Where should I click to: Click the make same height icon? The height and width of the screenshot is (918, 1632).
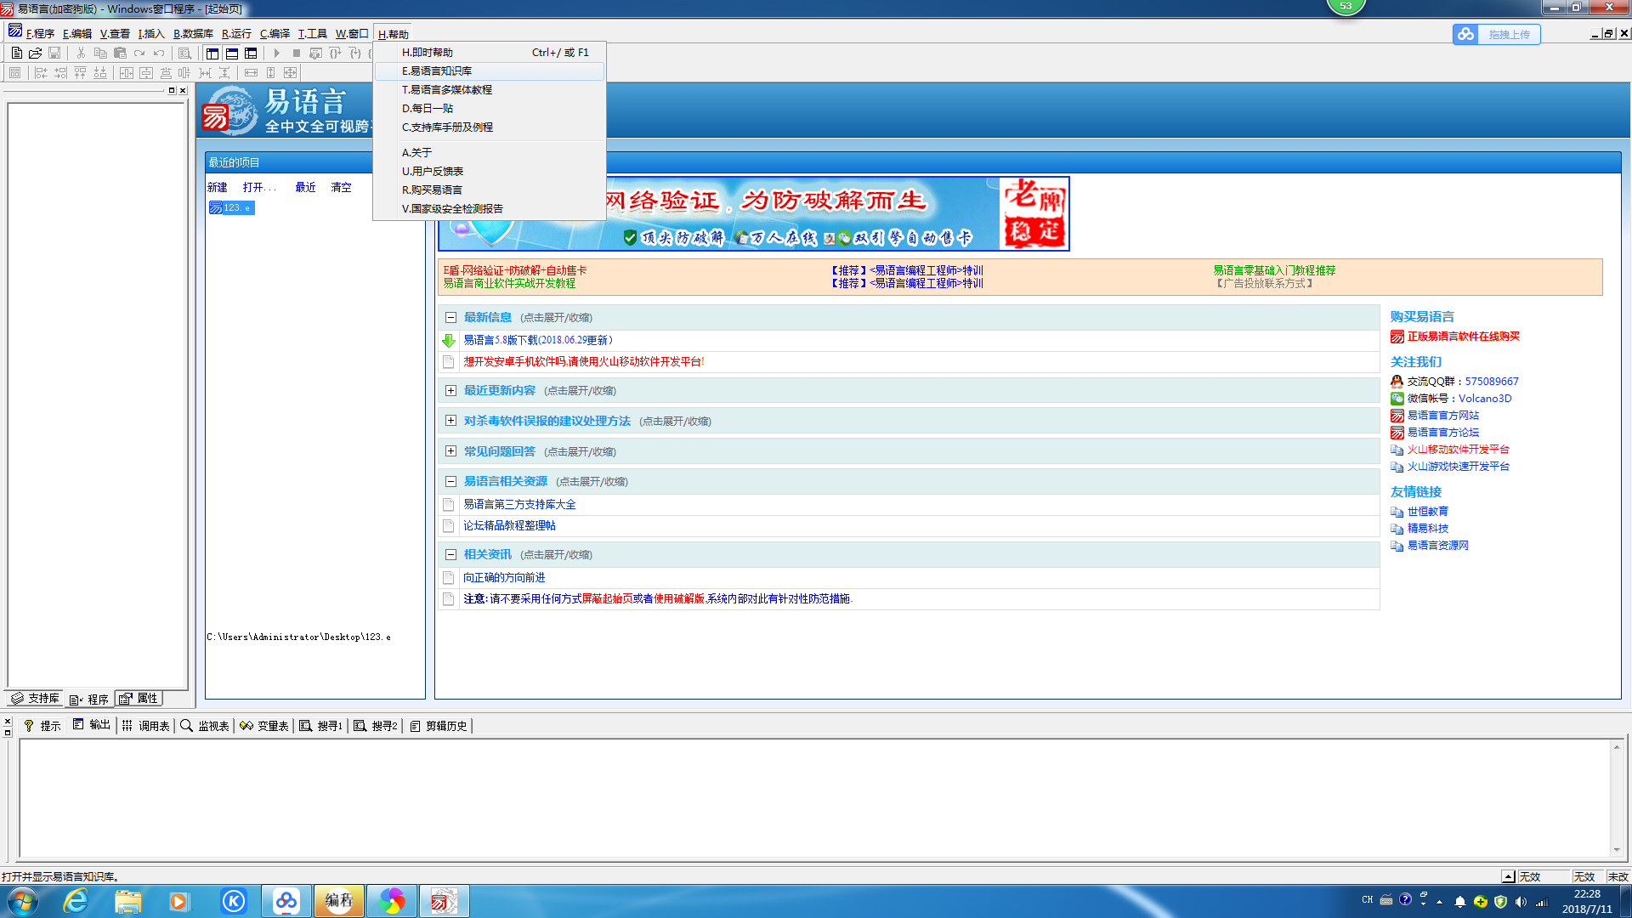pyautogui.click(x=271, y=73)
